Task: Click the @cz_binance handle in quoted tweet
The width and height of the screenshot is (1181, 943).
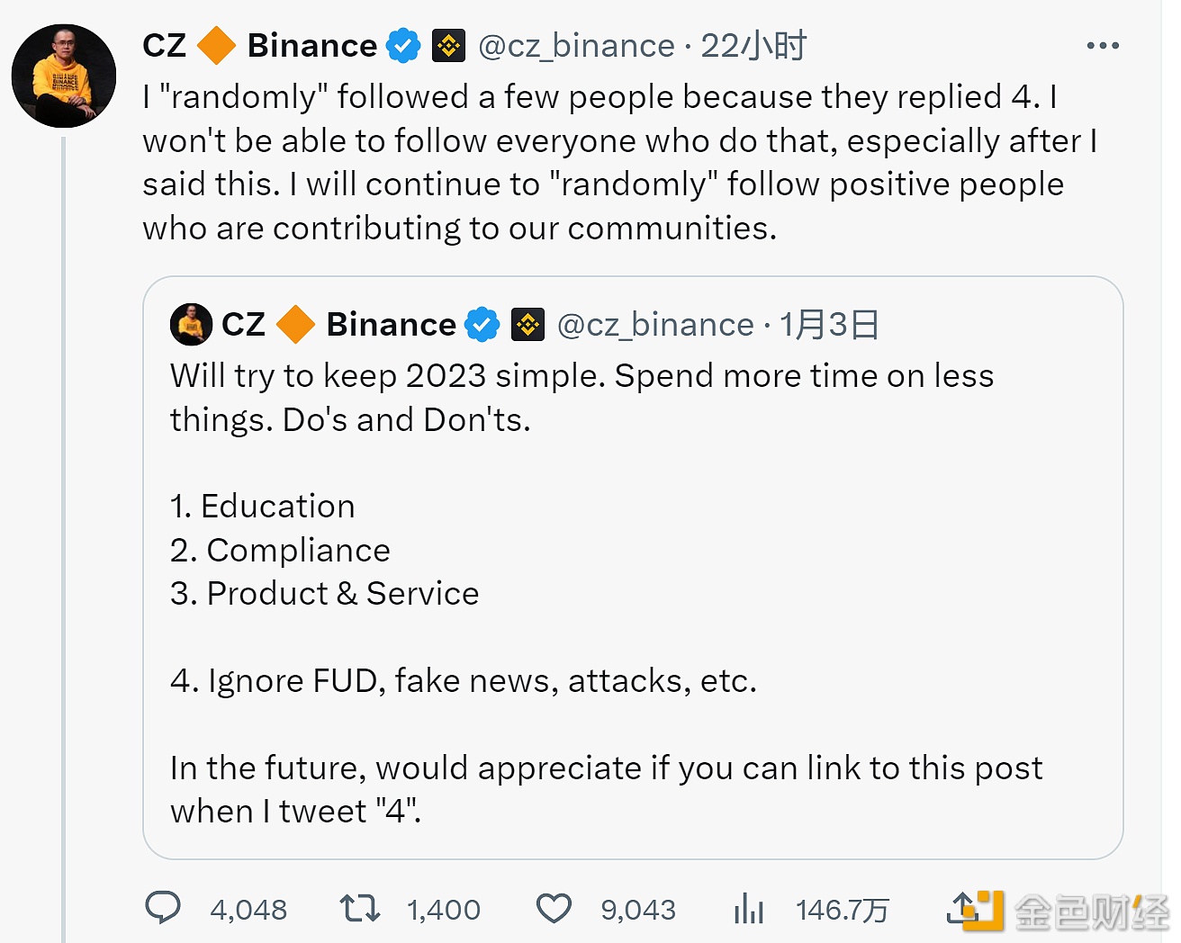Action: point(655,325)
